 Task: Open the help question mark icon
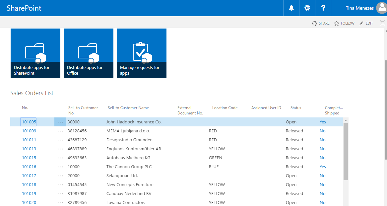pyautogui.click(x=323, y=8)
